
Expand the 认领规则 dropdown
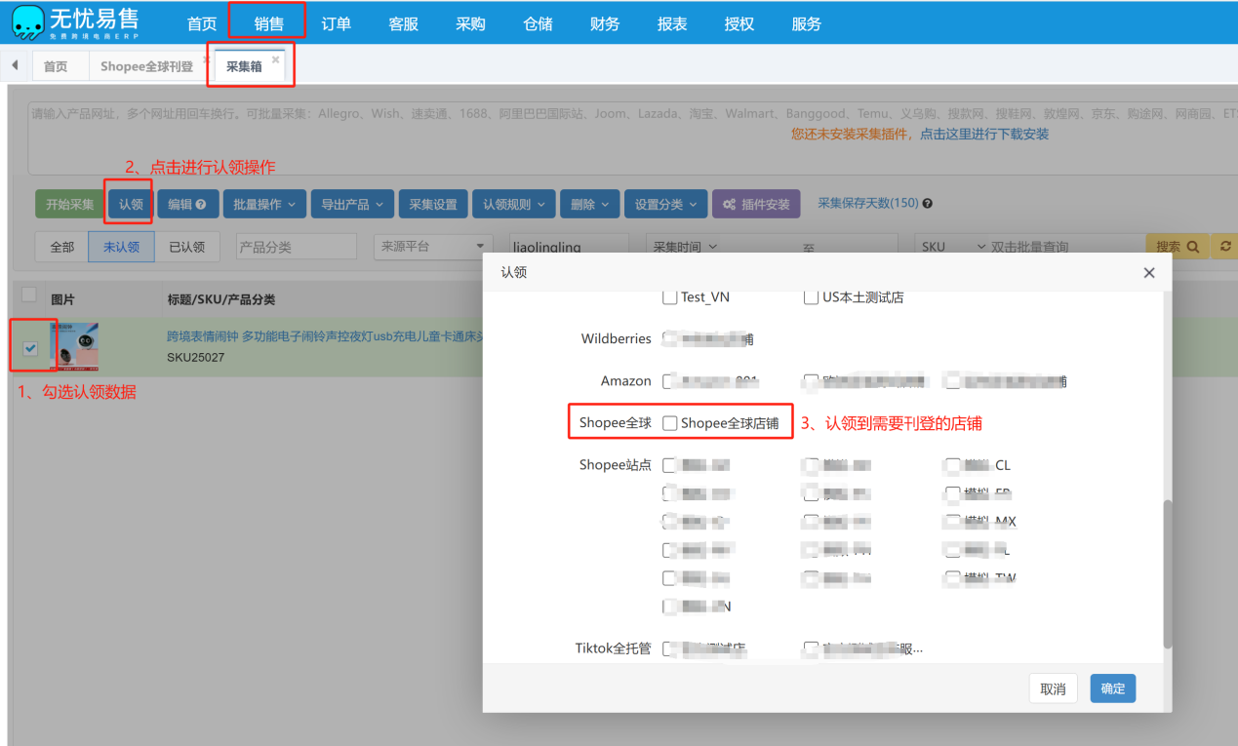click(514, 205)
